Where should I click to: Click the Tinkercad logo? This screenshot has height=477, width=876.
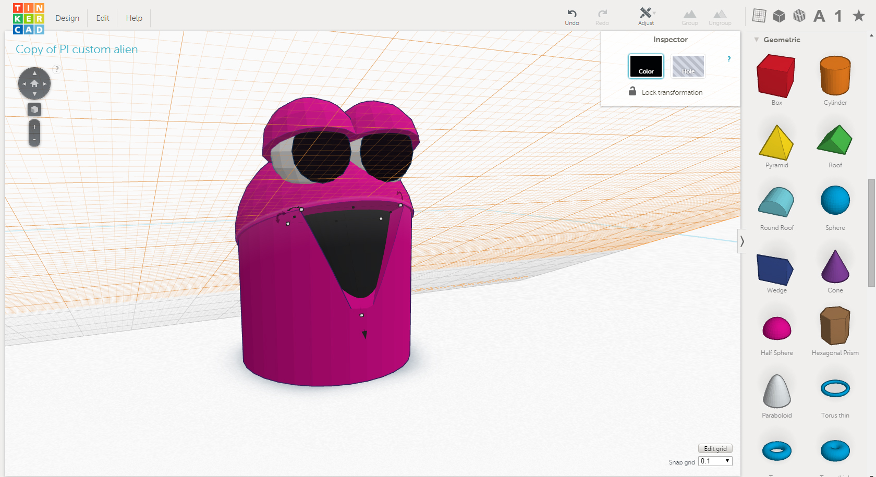29,19
